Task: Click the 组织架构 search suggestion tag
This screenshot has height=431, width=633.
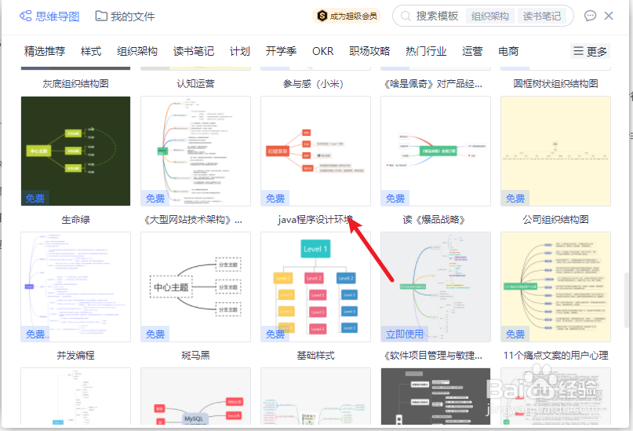Action: coord(490,16)
